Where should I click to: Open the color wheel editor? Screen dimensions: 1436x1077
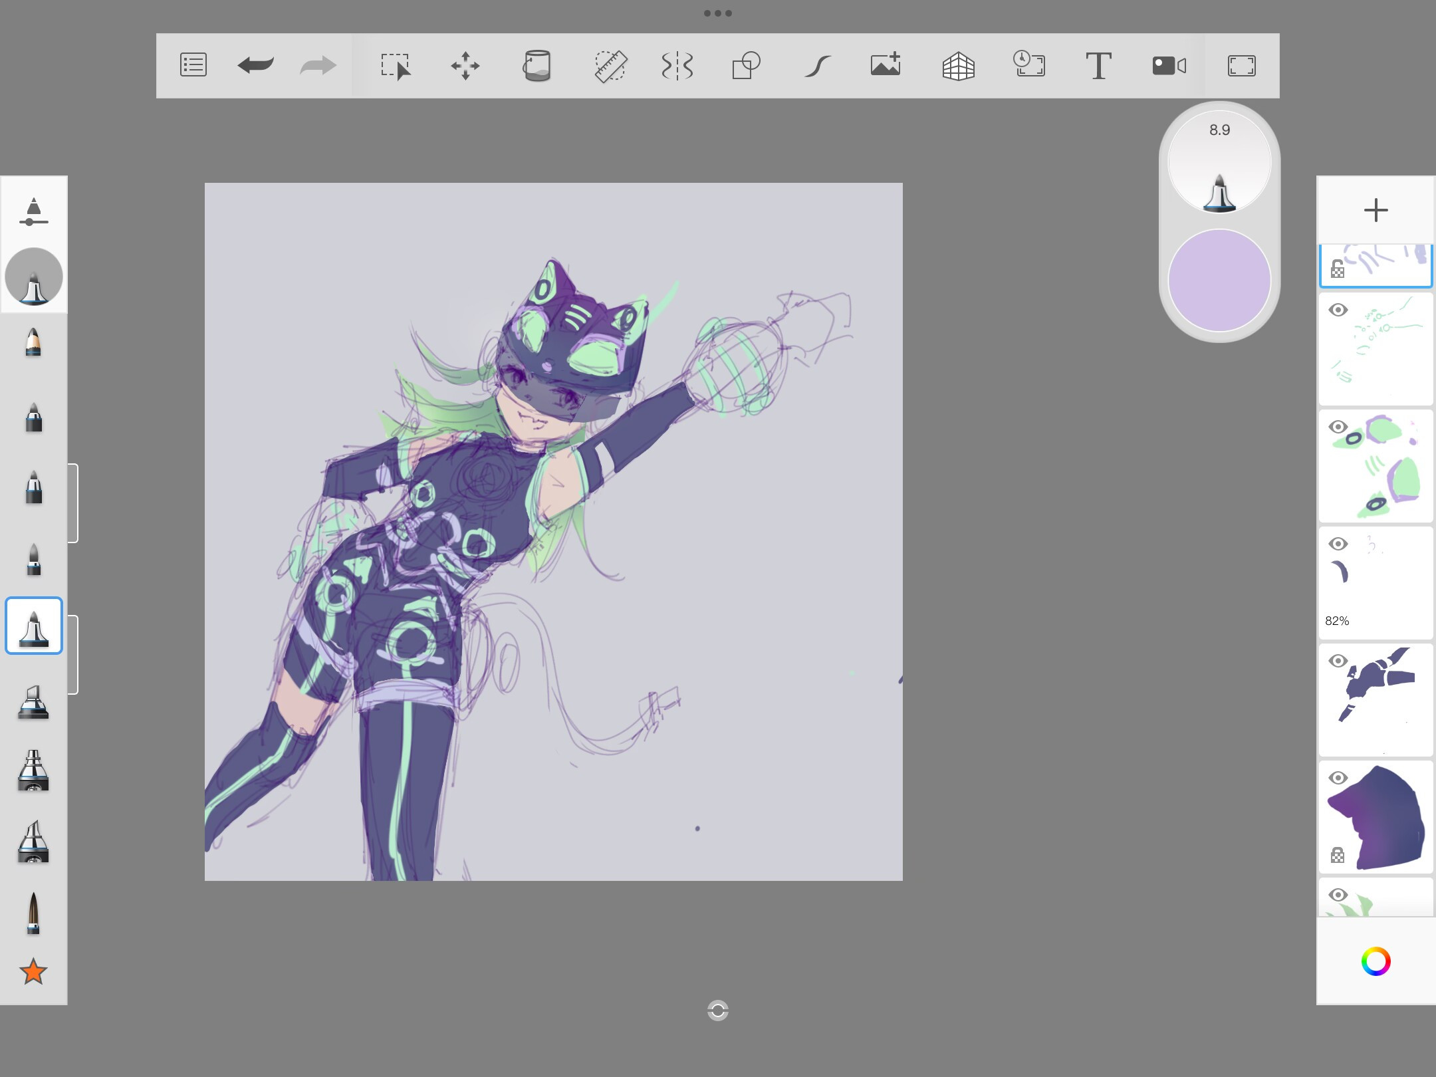1376,961
